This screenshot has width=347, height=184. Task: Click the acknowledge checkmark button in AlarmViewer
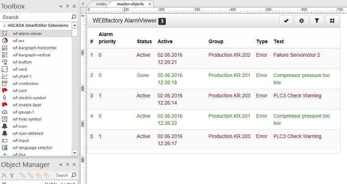click(x=286, y=21)
